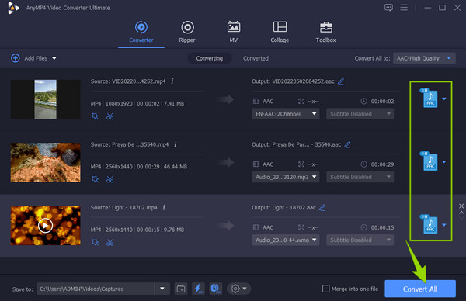Image resolution: width=466 pixels, height=301 pixels.
Task: Open the Collage tab
Action: click(x=280, y=32)
